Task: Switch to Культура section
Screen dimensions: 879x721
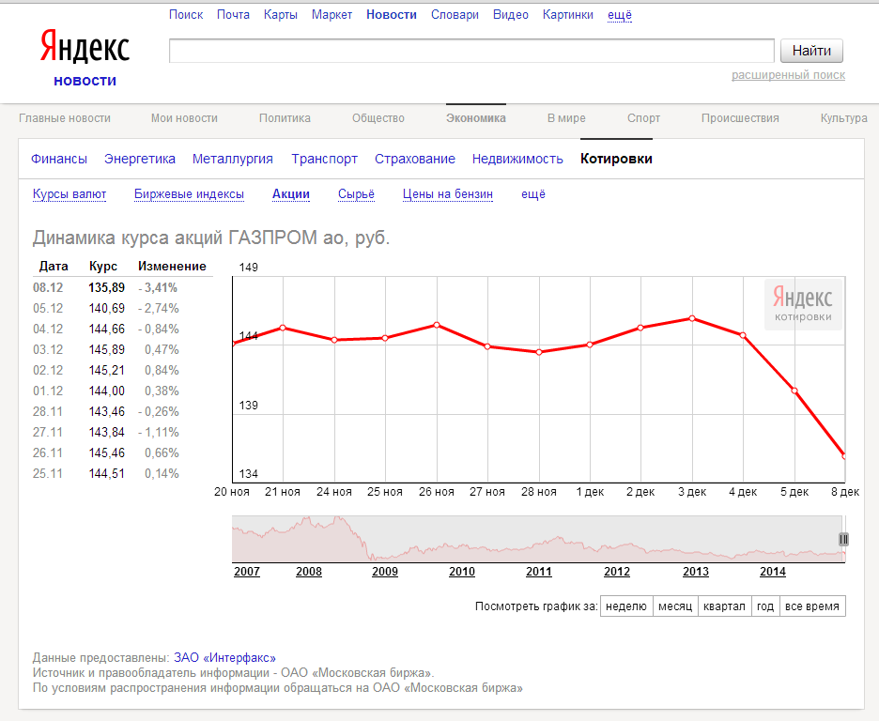Action: [x=843, y=118]
